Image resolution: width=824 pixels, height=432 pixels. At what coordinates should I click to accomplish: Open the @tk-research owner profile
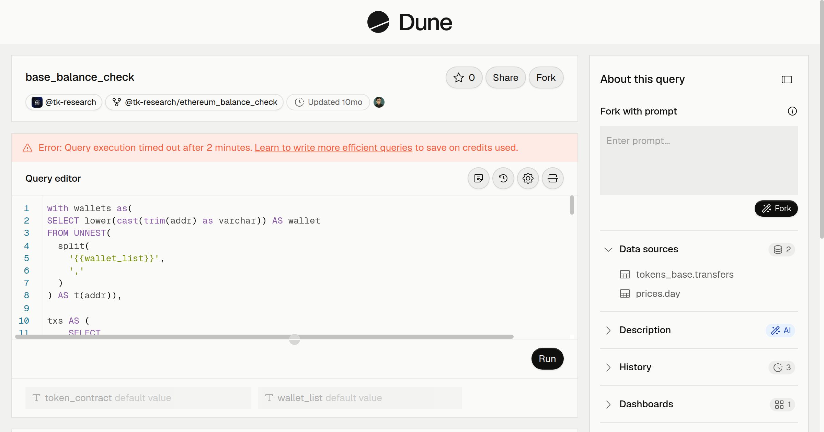coord(64,102)
